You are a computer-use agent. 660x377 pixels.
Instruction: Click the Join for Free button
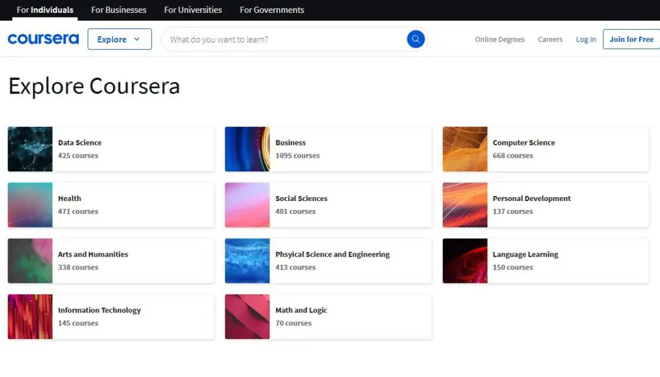632,39
